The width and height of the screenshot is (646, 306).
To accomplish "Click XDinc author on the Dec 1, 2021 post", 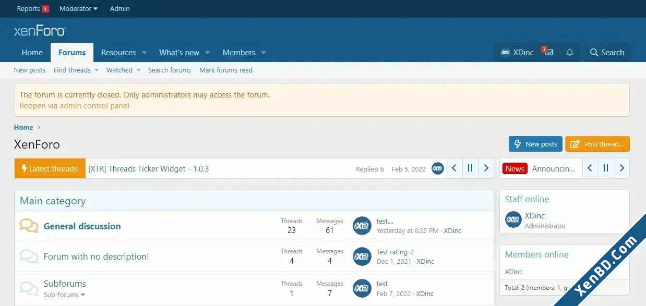I will pyautogui.click(x=425, y=261).
